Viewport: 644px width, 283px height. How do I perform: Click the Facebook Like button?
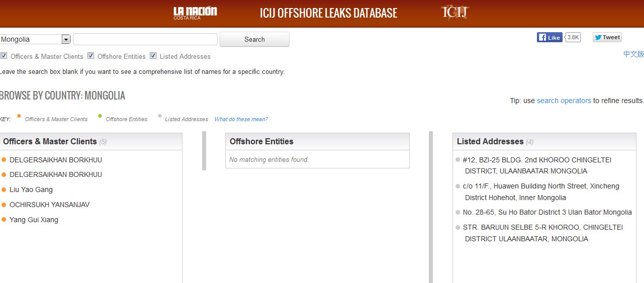tap(549, 37)
